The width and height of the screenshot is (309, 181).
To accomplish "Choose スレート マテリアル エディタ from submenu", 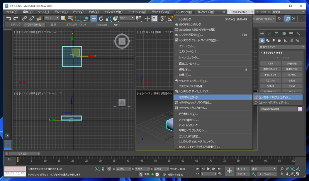I will pyautogui.click(x=278, y=102).
